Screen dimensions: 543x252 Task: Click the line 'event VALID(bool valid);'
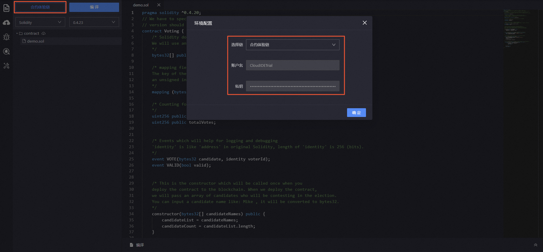pyautogui.click(x=181, y=165)
